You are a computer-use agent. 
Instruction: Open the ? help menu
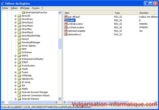[x=42, y=8]
